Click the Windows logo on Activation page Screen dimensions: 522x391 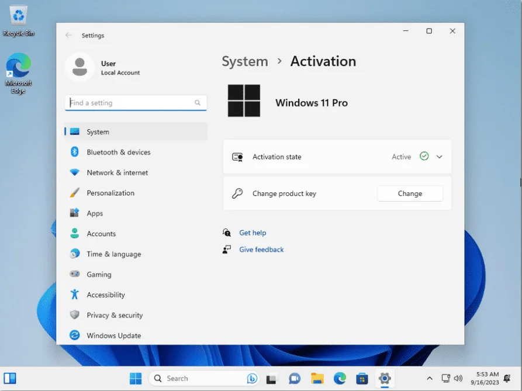tap(244, 101)
